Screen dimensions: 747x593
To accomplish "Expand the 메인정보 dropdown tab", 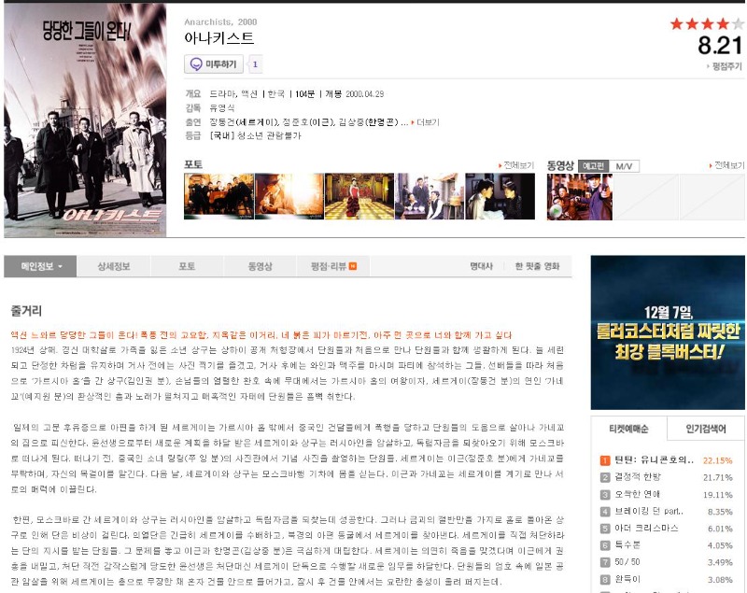I will pos(40,266).
